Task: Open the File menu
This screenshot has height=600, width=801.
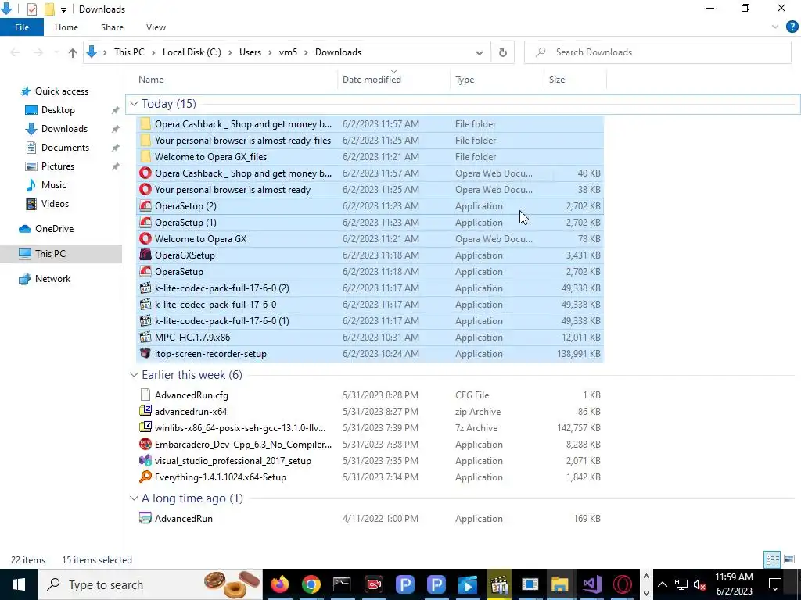Action: click(x=22, y=27)
